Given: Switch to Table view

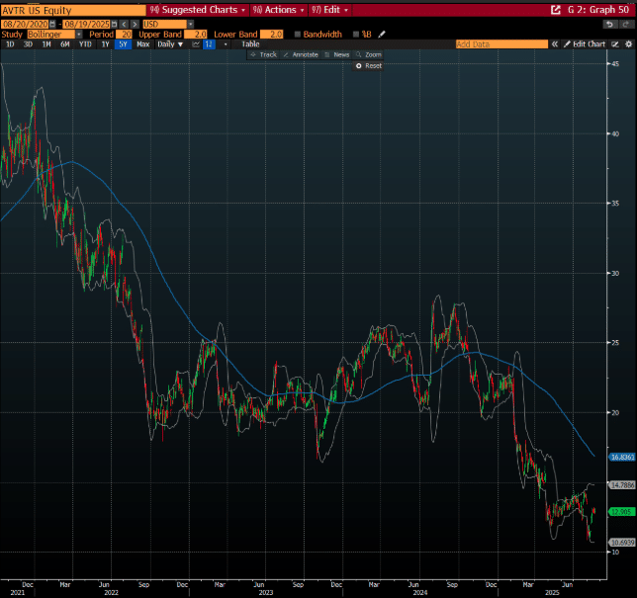Looking at the screenshot, I should tap(250, 44).
